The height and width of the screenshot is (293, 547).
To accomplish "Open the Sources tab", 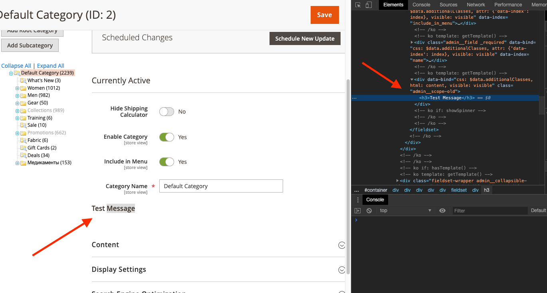I will coord(448,5).
